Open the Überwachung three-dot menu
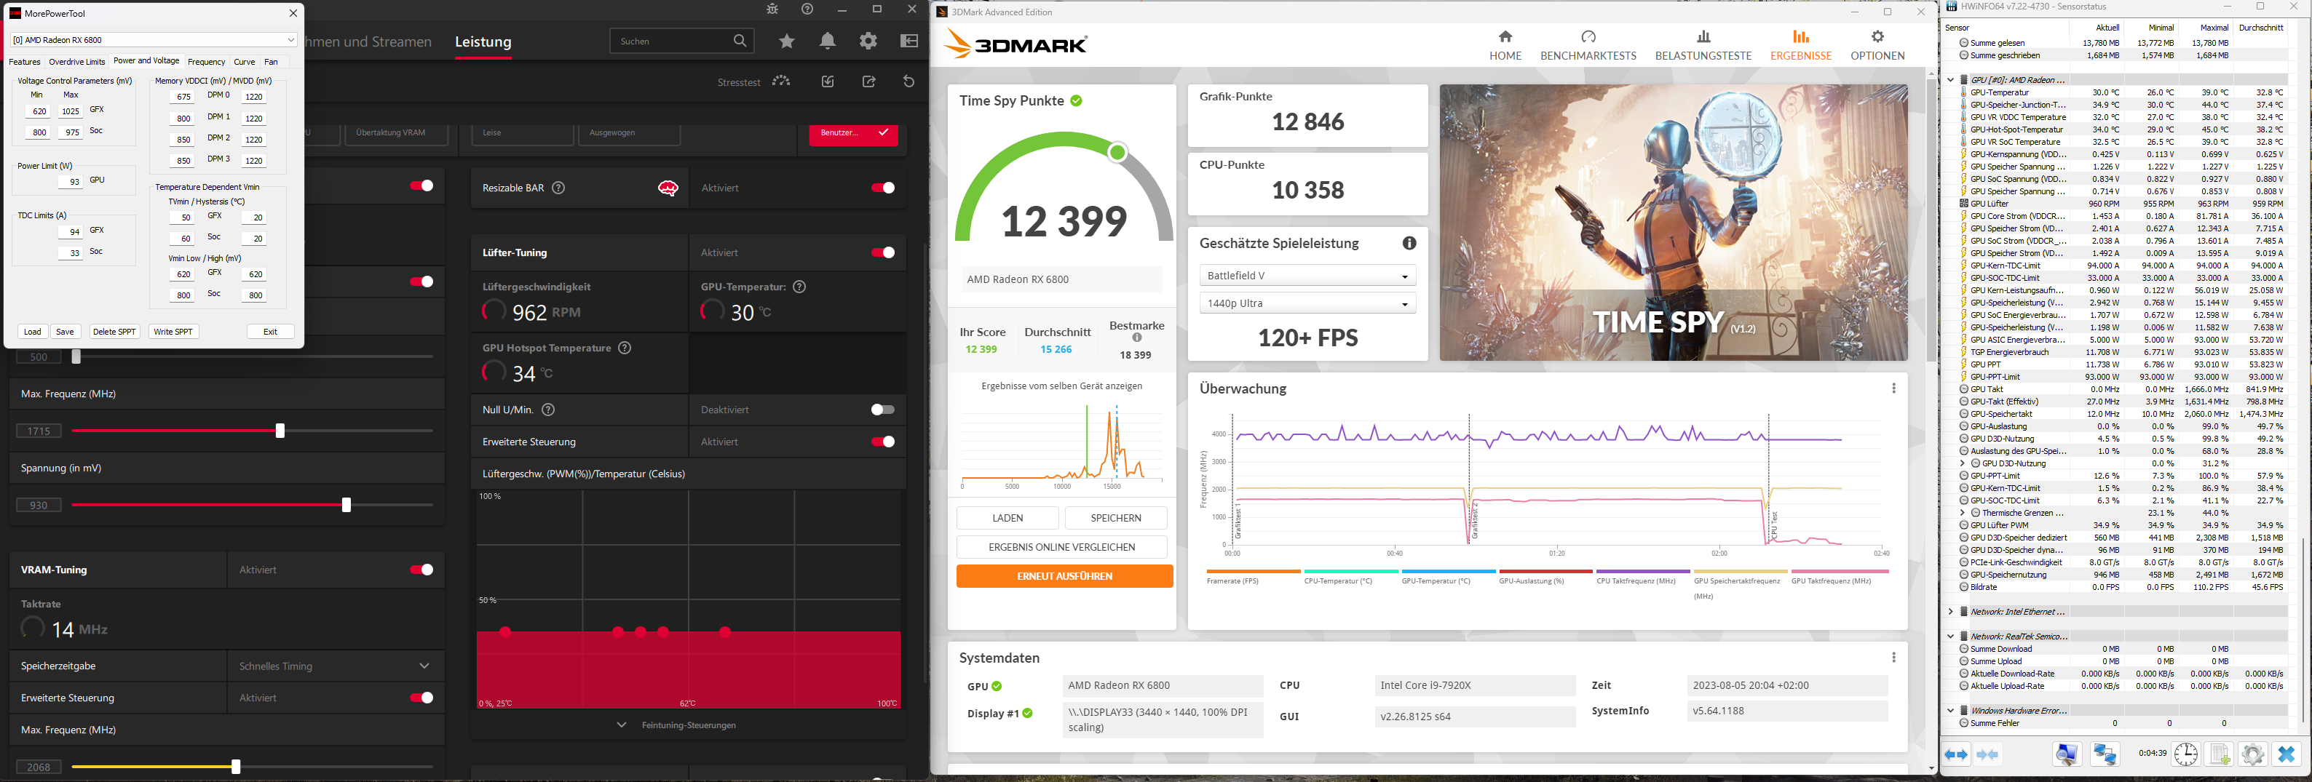 (x=1893, y=388)
